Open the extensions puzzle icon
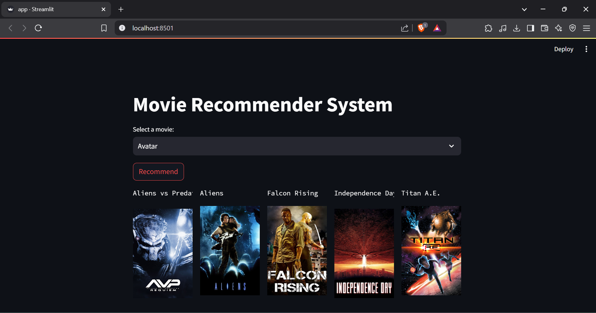The height and width of the screenshot is (313, 596). pyautogui.click(x=488, y=28)
